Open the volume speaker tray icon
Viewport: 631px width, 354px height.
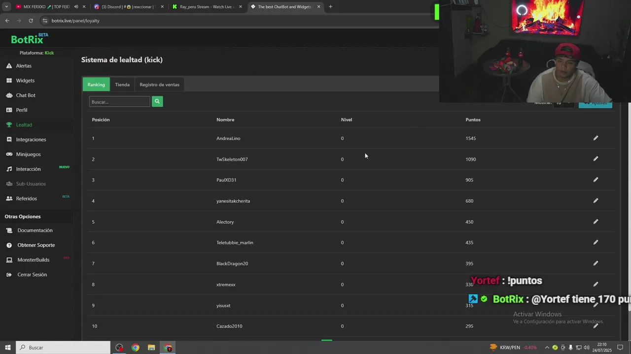587,348
